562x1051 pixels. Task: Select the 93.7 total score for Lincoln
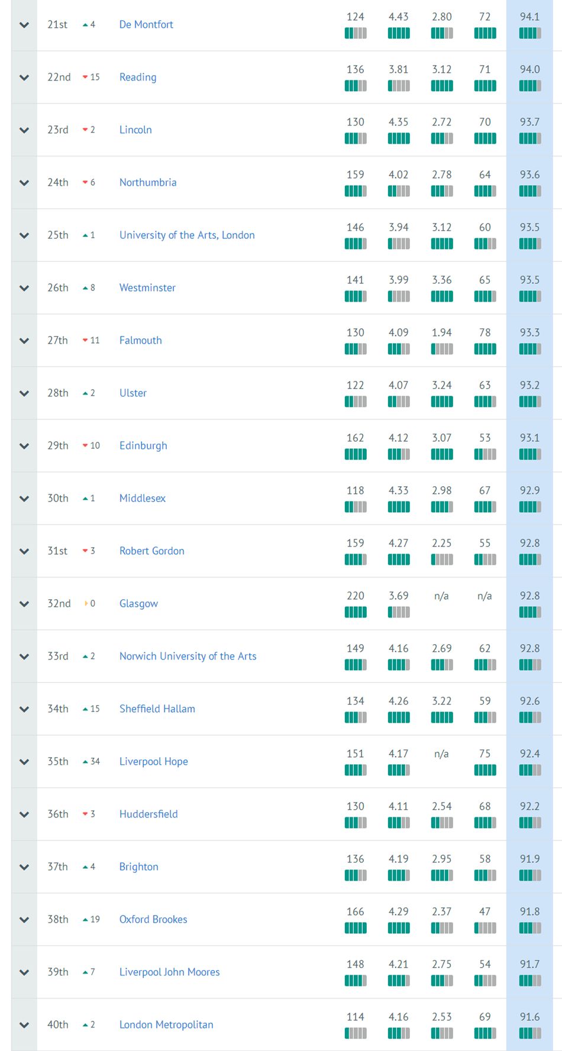click(530, 122)
